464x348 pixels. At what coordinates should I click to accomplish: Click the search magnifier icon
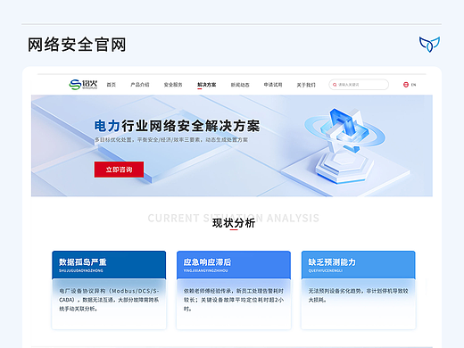(335, 85)
